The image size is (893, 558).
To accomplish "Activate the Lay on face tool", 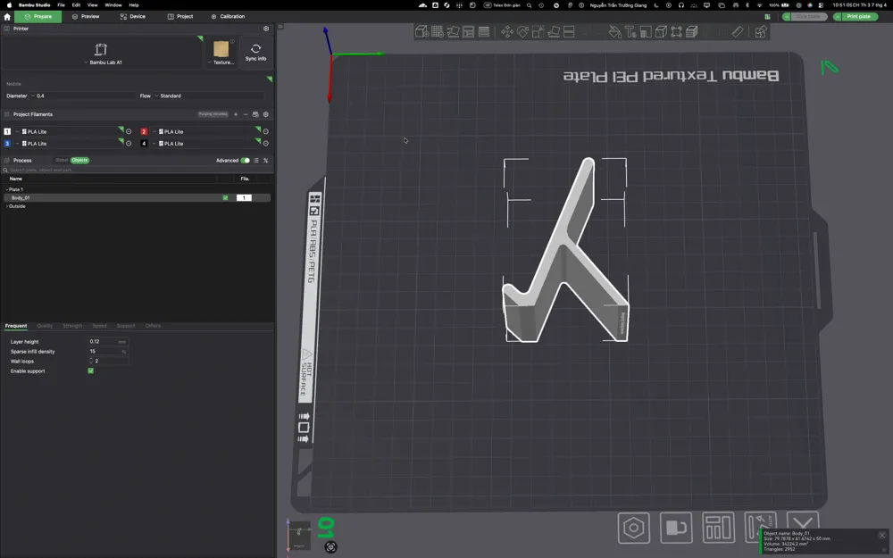I will (554, 31).
